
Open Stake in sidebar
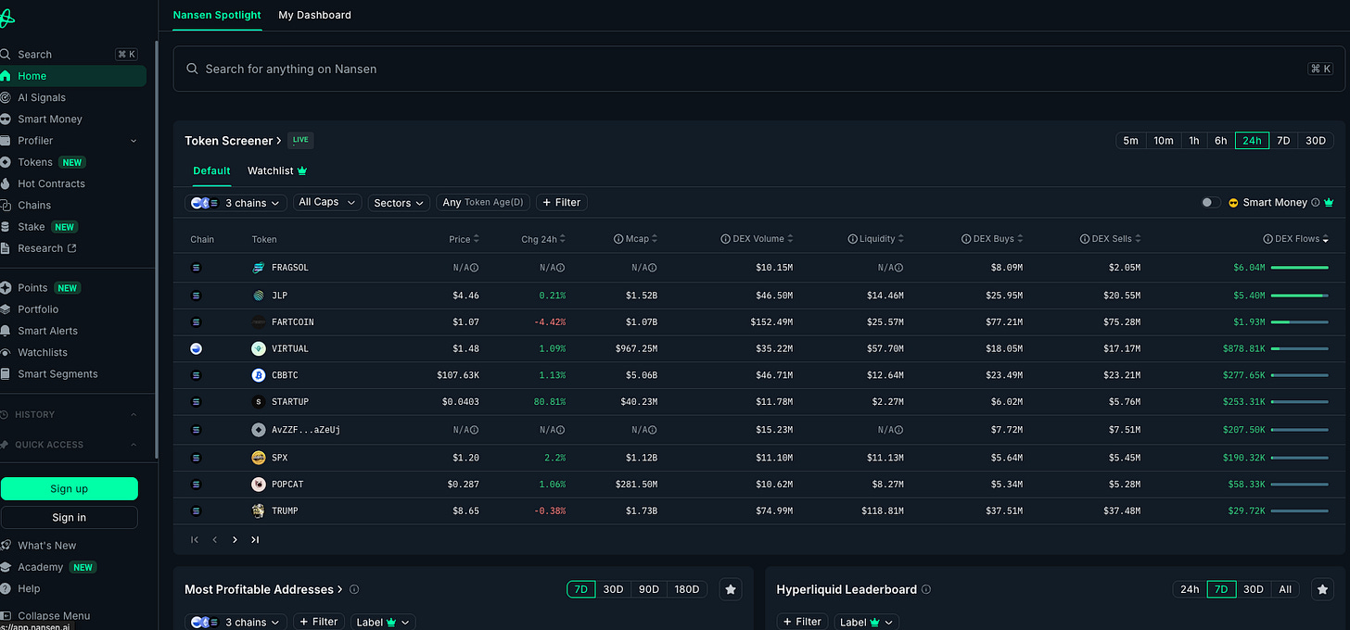pyautogui.click(x=31, y=227)
